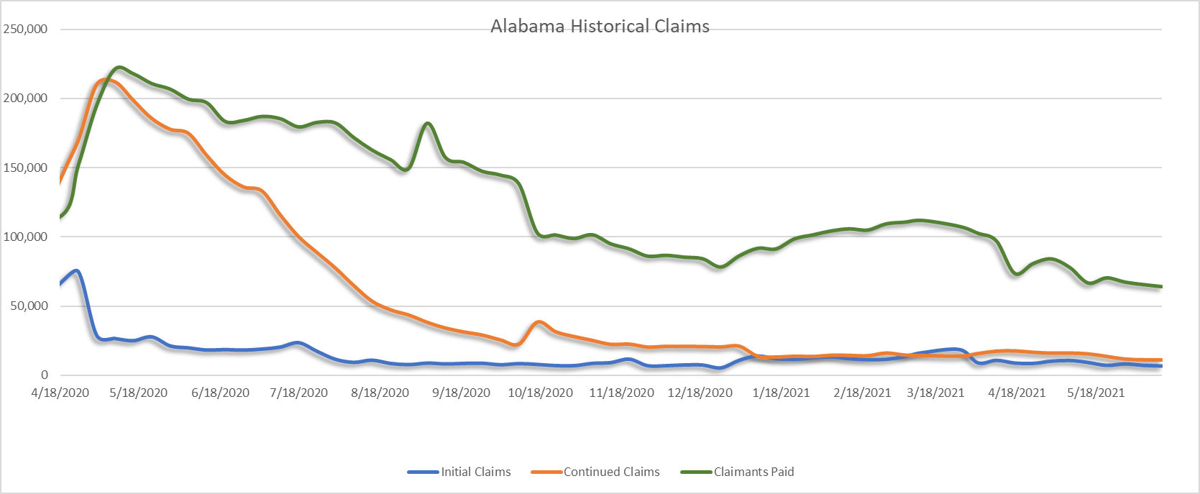
Task: Click the 0 y-axis label
Action: click(x=45, y=375)
